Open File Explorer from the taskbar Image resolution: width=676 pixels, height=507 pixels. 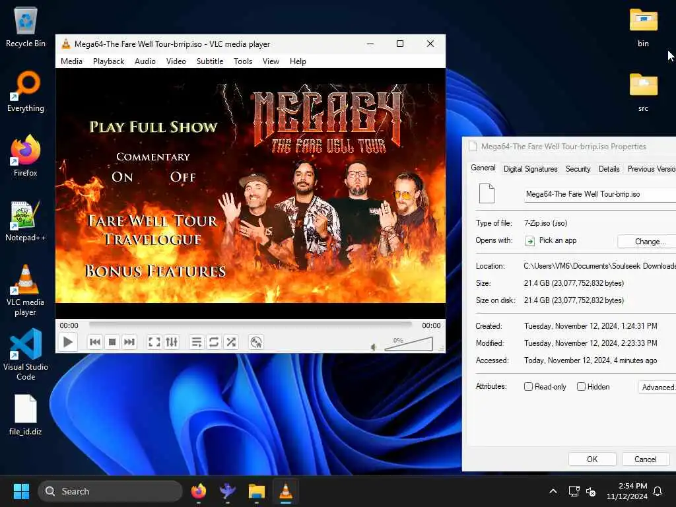click(x=257, y=491)
